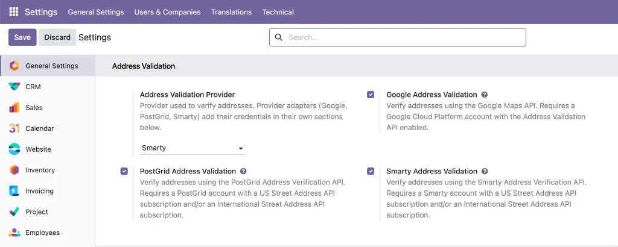618x247 pixels.
Task: Click the PostGrid Address Validation label
Action: [188, 171]
